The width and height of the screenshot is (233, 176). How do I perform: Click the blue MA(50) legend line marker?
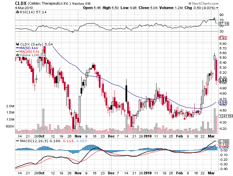click(18, 48)
